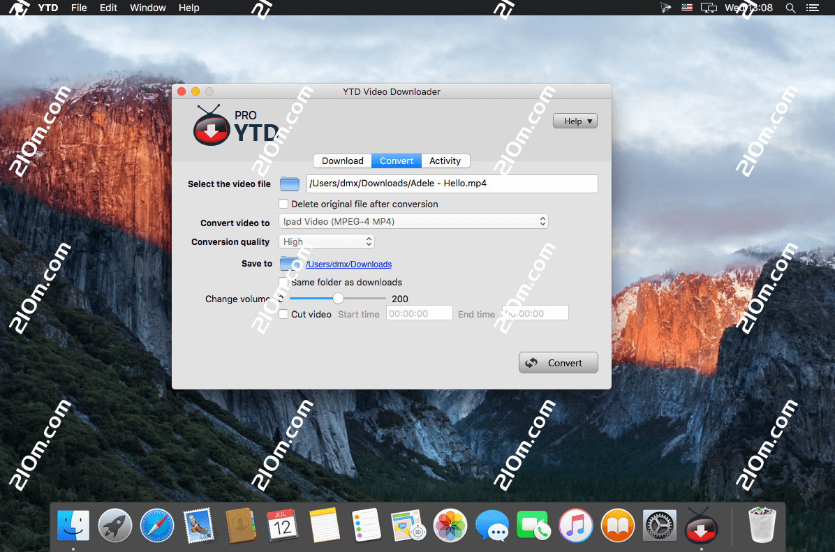Open iTunes music note icon
The height and width of the screenshot is (552, 835).
click(x=576, y=525)
